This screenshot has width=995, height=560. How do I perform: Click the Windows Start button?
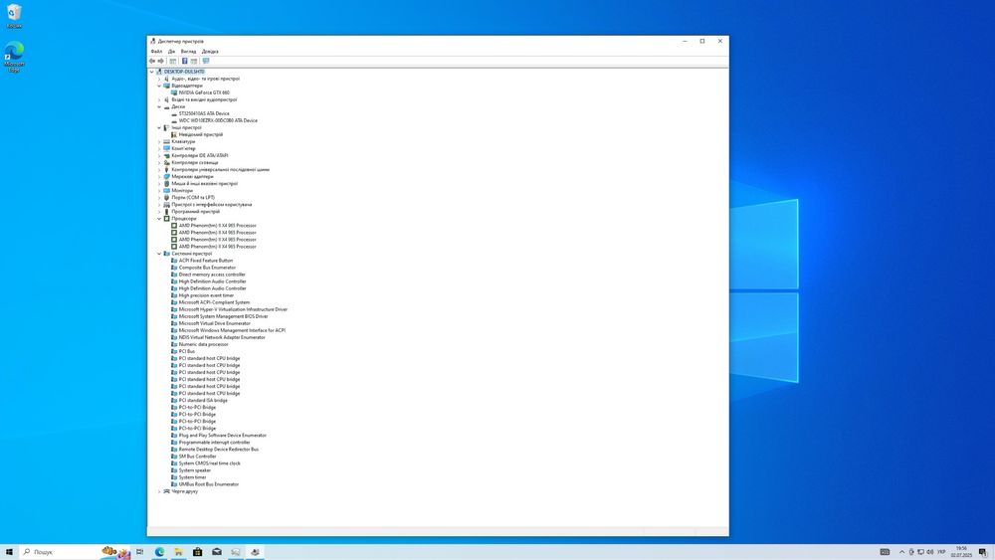[x=9, y=552]
